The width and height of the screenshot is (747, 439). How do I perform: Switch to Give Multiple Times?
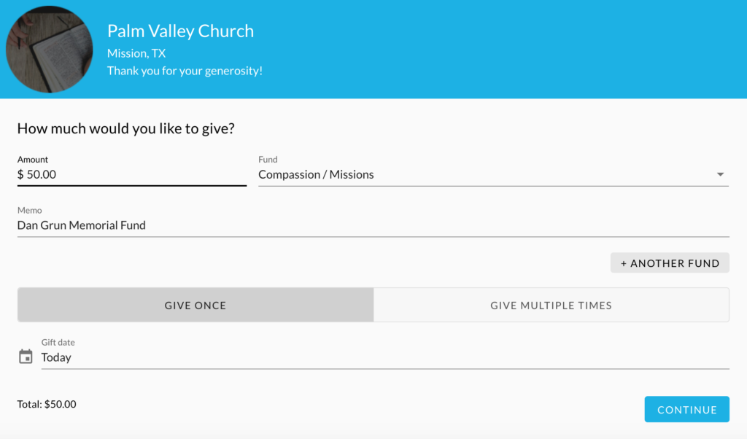click(x=551, y=306)
